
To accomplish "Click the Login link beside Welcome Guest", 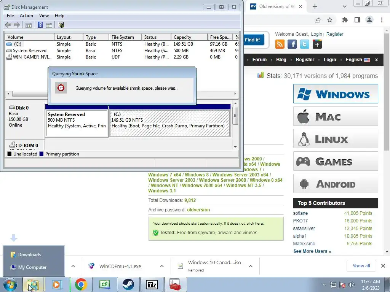I will [316, 34].
